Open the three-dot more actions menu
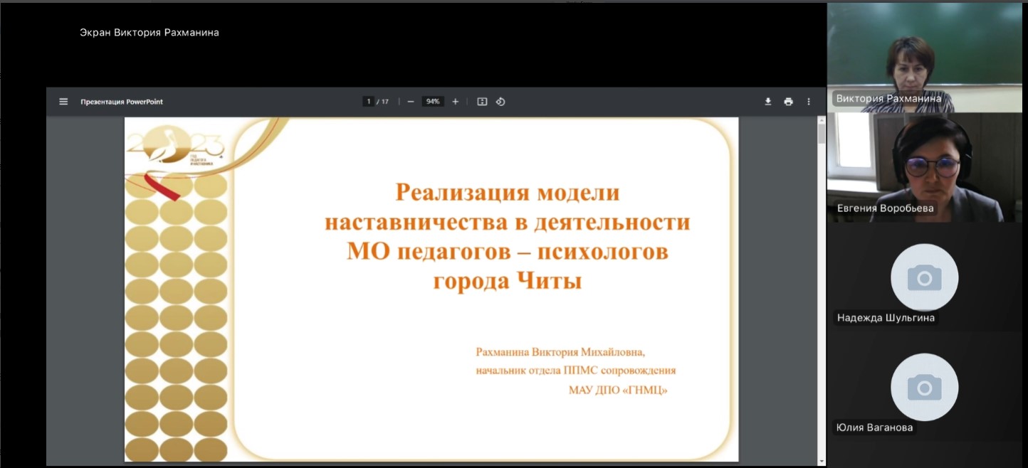Screen dimensions: 1028x468 point(809,102)
